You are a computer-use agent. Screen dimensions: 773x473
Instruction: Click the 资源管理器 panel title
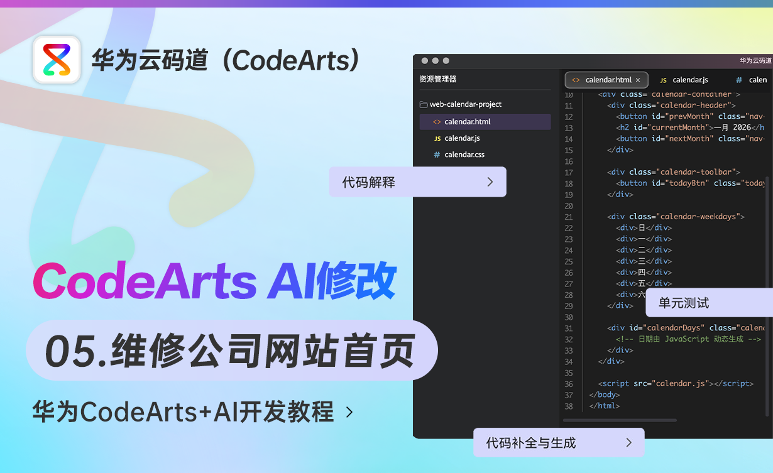coord(437,79)
